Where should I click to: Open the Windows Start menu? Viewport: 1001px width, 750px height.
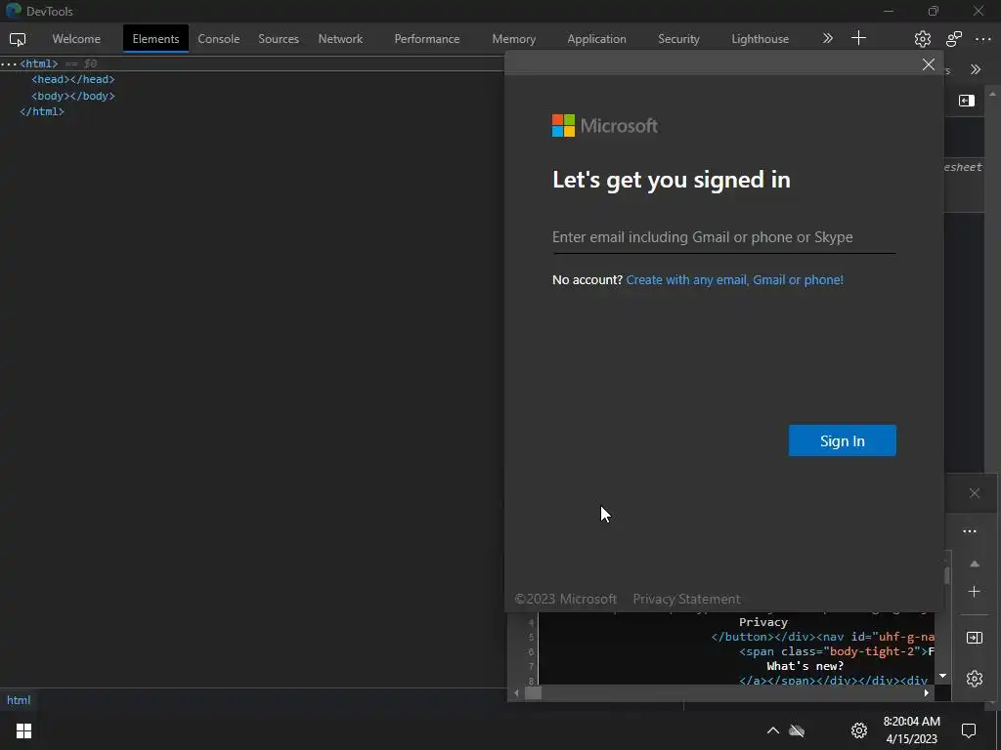(23, 730)
